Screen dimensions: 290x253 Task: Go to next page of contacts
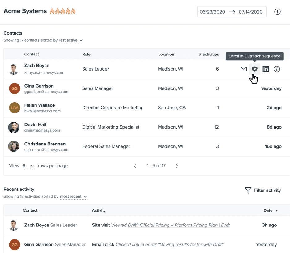tap(177, 166)
